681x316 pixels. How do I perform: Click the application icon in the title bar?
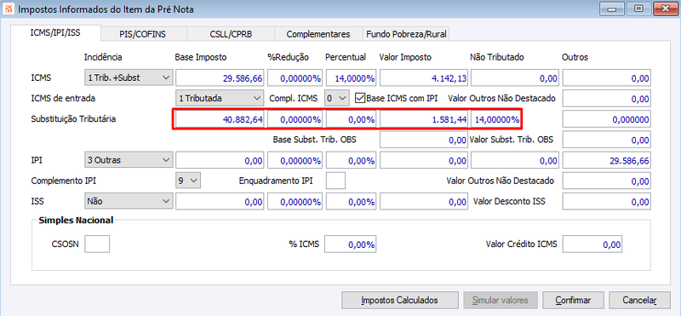coord(9,9)
